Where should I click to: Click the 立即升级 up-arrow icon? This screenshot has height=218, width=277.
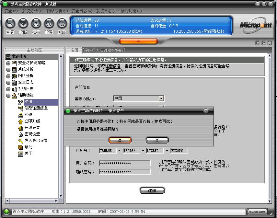(21, 121)
